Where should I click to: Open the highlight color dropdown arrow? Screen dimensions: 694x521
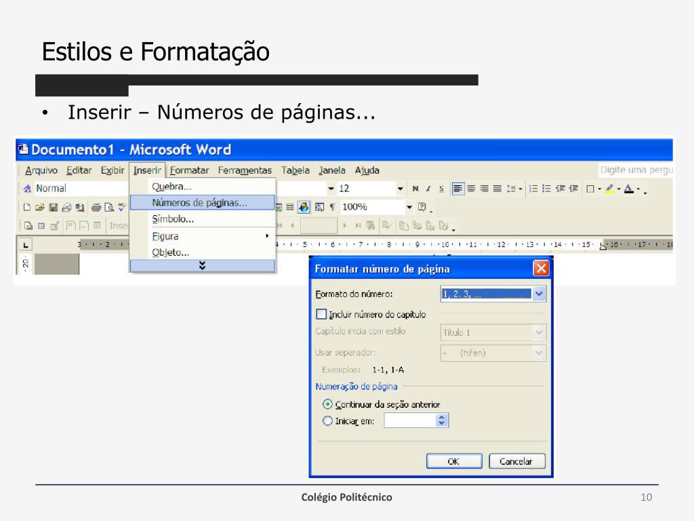tap(619, 189)
